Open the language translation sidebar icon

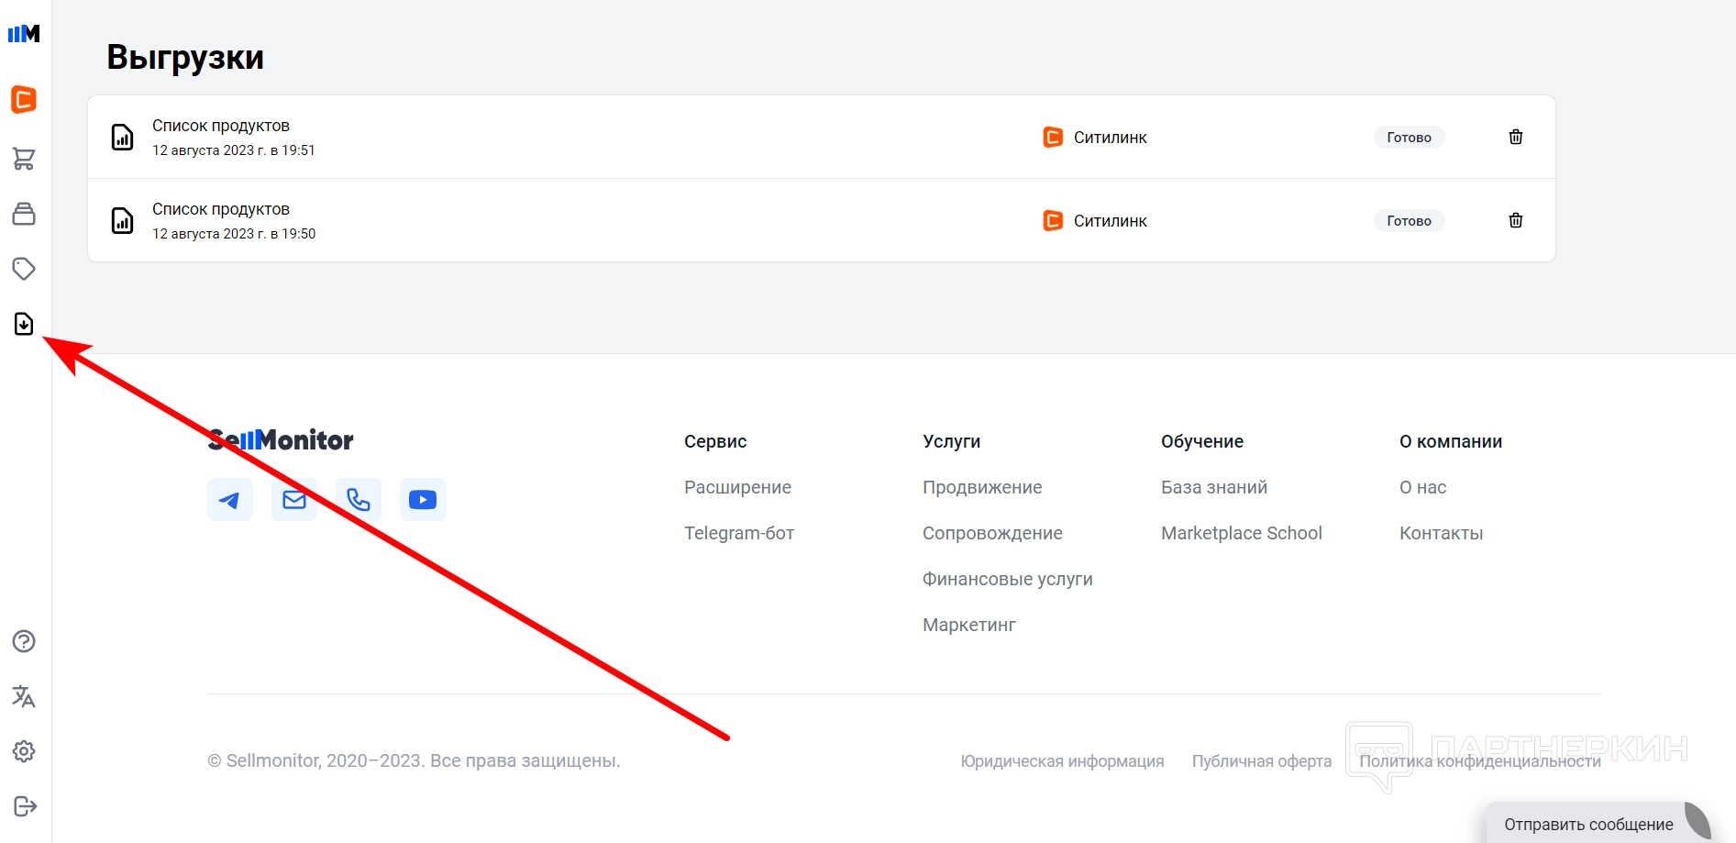[x=24, y=696]
